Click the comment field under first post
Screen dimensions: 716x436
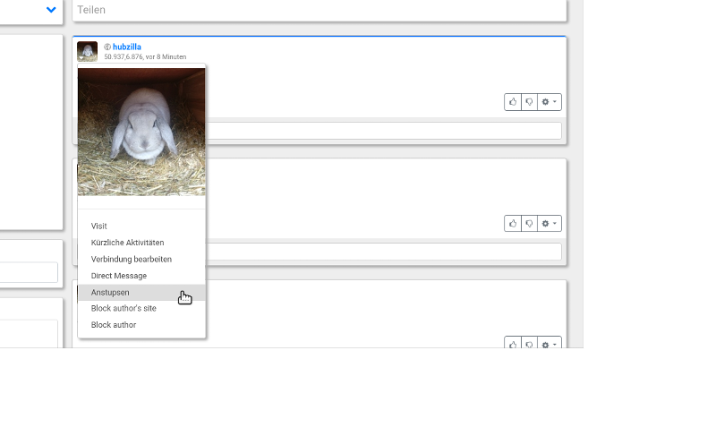click(x=385, y=131)
